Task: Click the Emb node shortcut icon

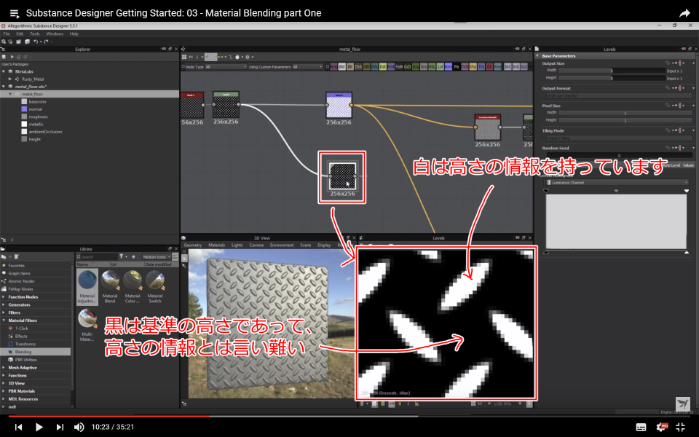Action: (x=390, y=67)
